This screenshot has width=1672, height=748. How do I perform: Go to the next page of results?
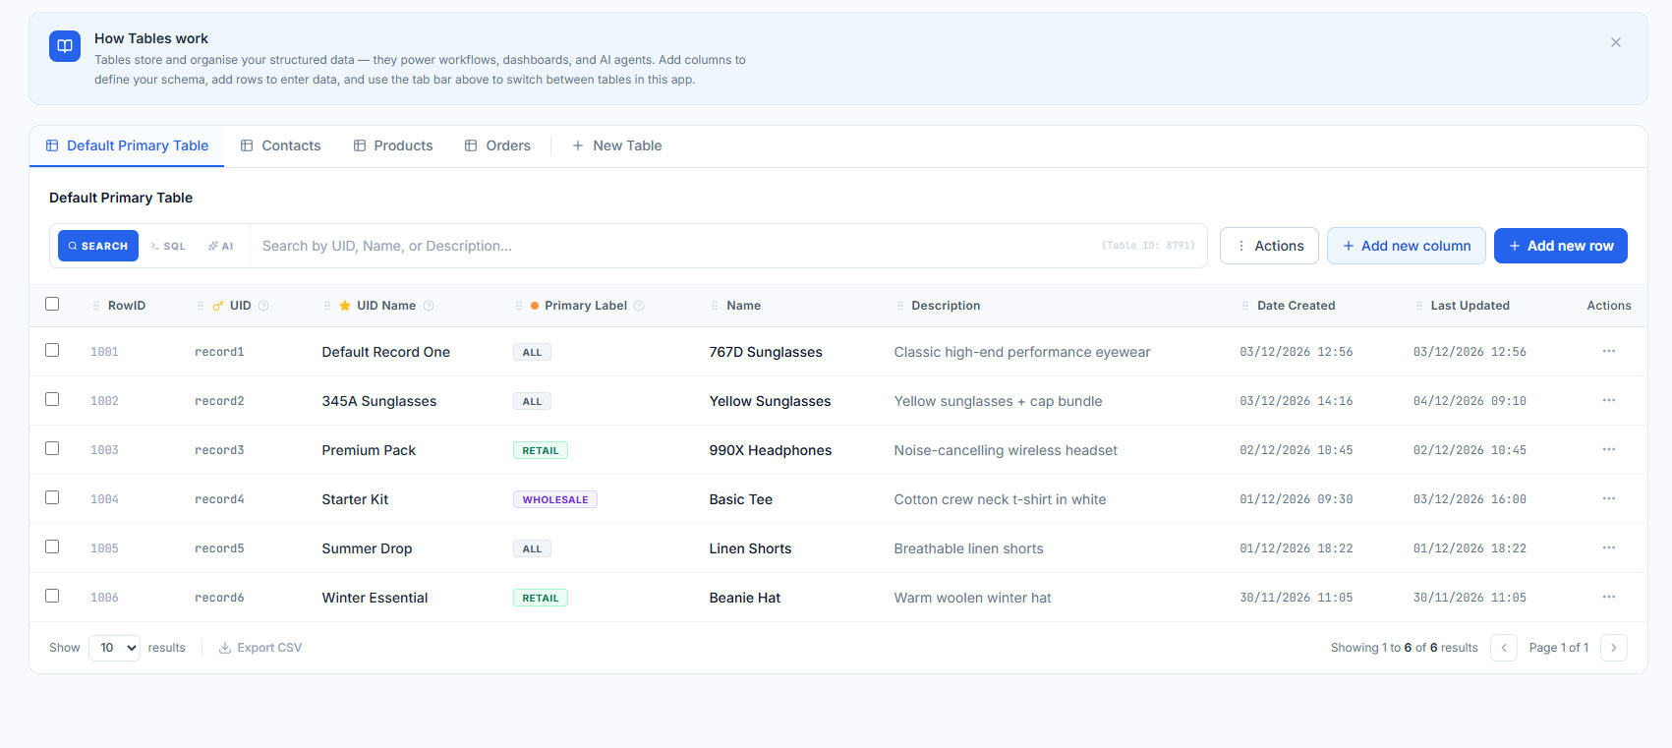coord(1613,648)
